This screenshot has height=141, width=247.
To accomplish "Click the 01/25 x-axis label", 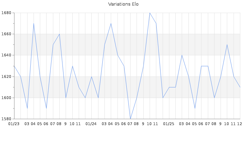I will point(169,124).
